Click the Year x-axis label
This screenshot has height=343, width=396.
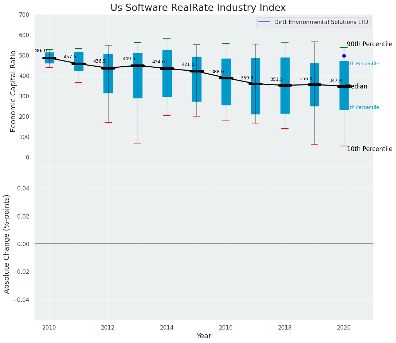pos(204,336)
